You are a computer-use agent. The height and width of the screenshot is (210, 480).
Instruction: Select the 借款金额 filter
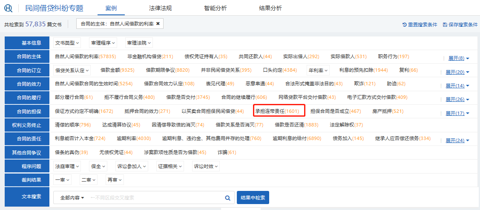point(117,70)
